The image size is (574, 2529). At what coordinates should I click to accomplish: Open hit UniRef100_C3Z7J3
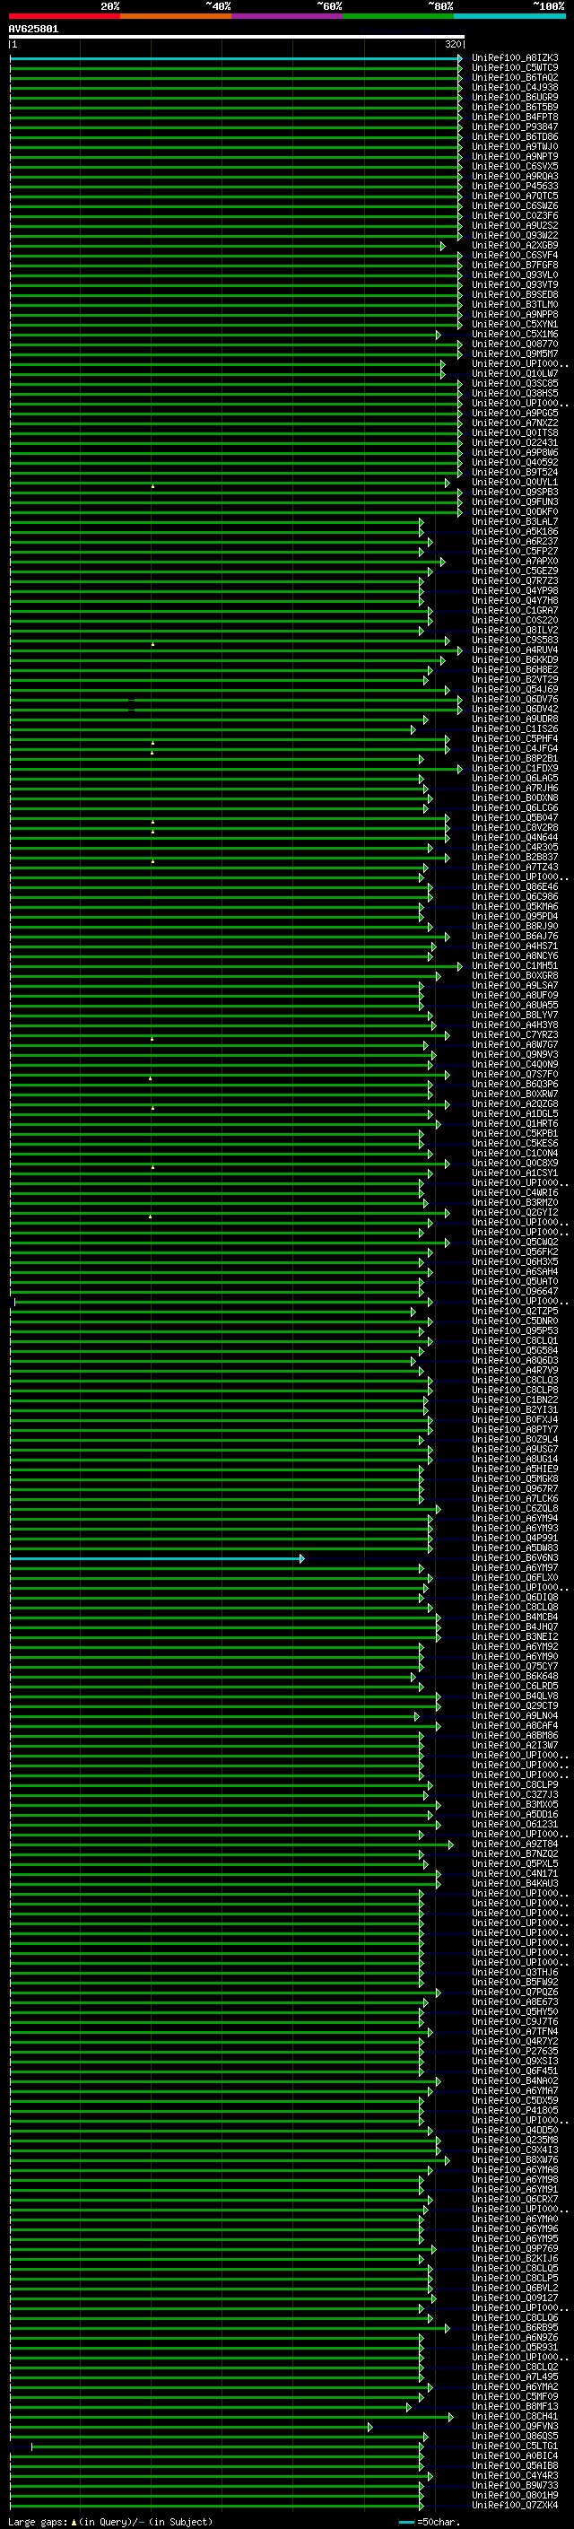[x=515, y=1794]
